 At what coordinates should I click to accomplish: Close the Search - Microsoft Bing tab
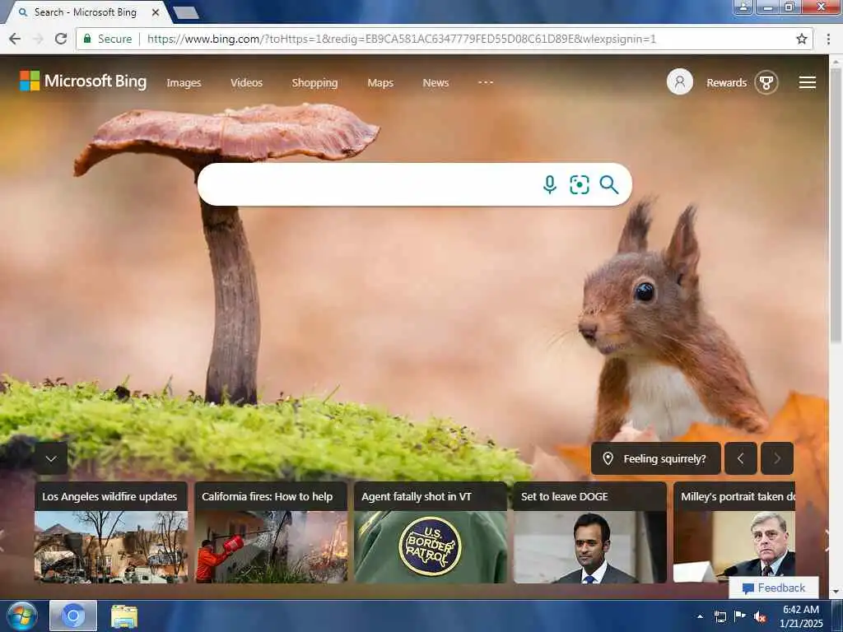156,12
